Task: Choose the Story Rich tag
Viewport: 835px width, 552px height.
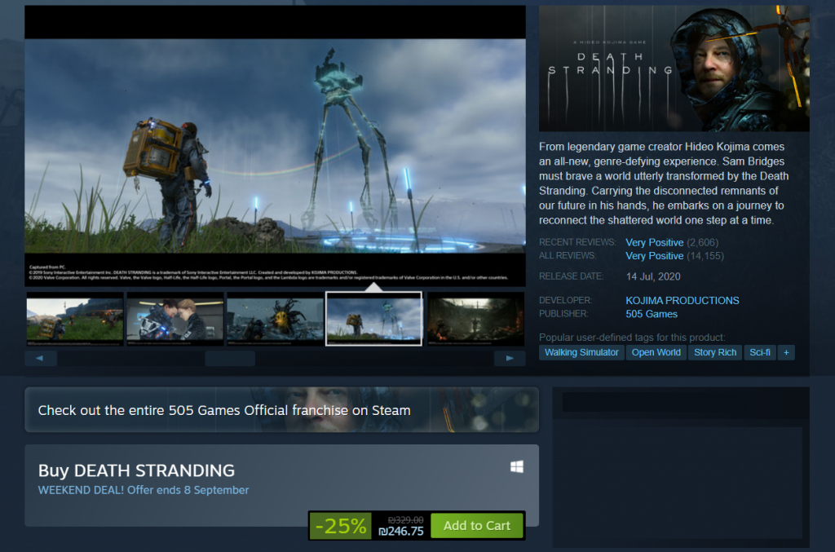Action: (x=715, y=352)
